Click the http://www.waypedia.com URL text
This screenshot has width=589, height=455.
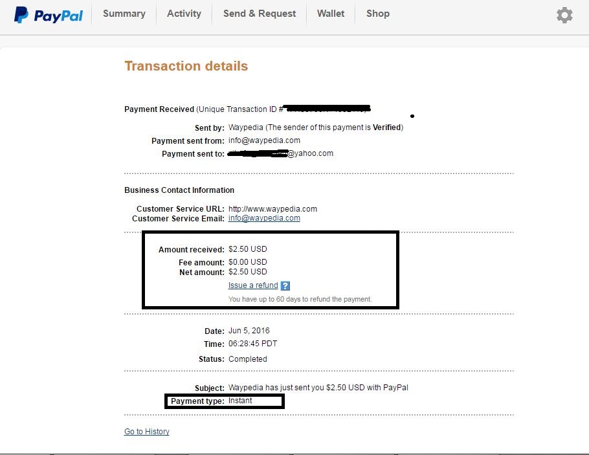[x=272, y=208]
